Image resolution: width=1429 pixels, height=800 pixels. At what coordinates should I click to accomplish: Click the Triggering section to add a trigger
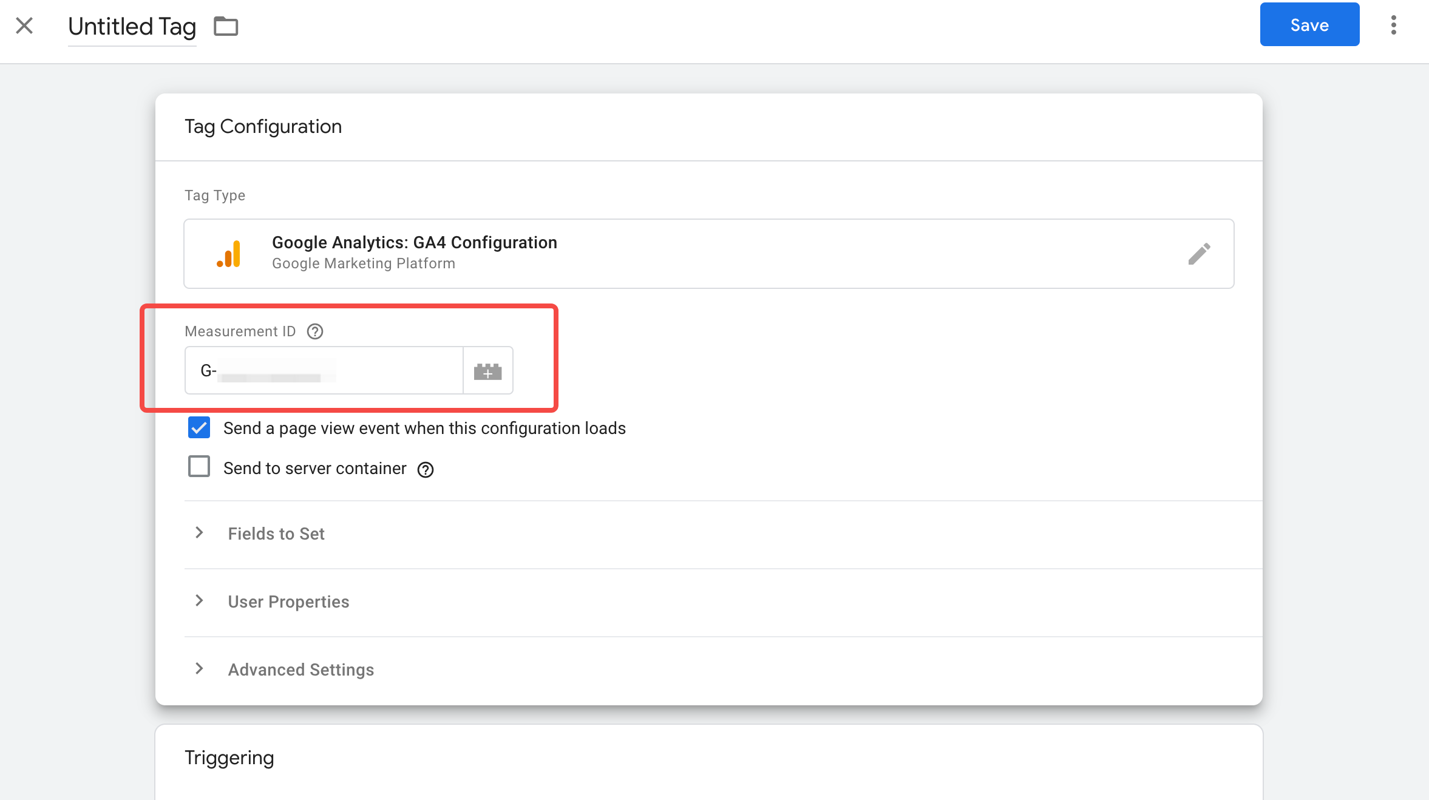[229, 757]
